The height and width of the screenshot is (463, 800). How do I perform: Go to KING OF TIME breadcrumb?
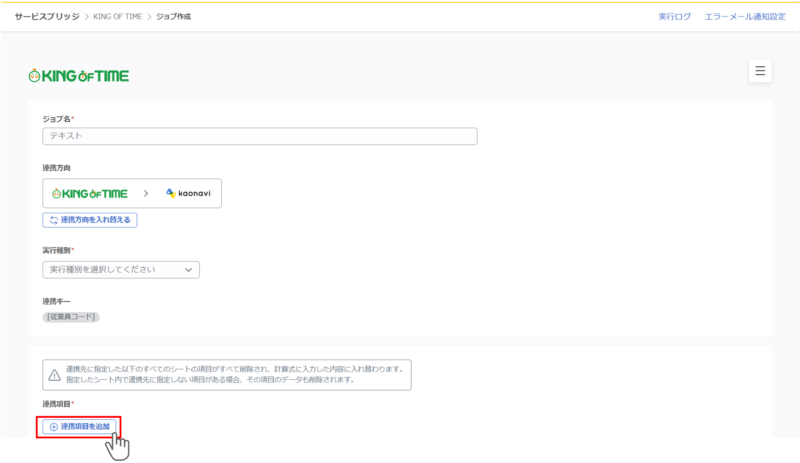coord(118,17)
